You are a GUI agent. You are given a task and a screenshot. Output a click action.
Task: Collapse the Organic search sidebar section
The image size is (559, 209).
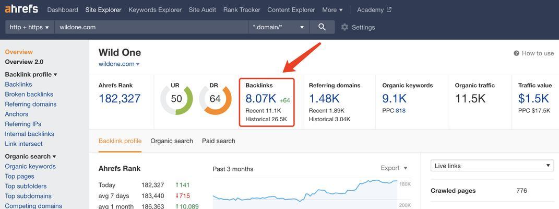coord(30,157)
